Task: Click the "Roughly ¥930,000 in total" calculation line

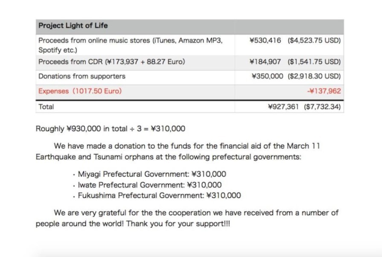Action: click(x=111, y=129)
